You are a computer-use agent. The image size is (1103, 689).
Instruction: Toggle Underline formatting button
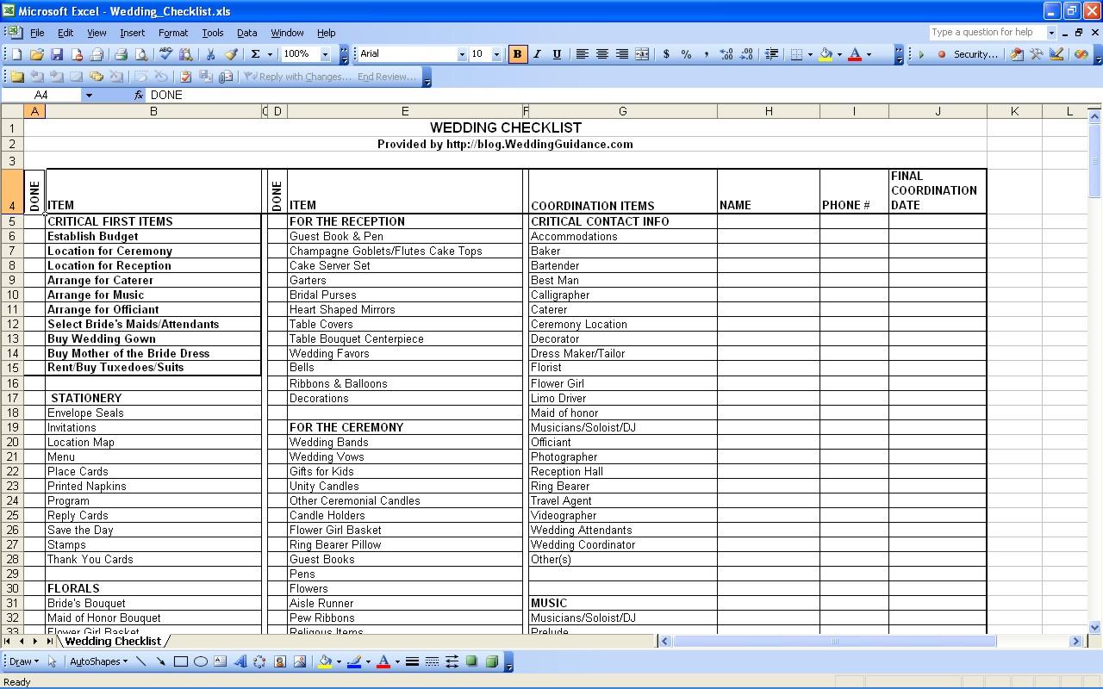557,54
